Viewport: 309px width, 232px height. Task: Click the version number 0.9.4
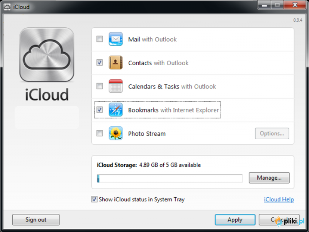pyautogui.click(x=297, y=20)
